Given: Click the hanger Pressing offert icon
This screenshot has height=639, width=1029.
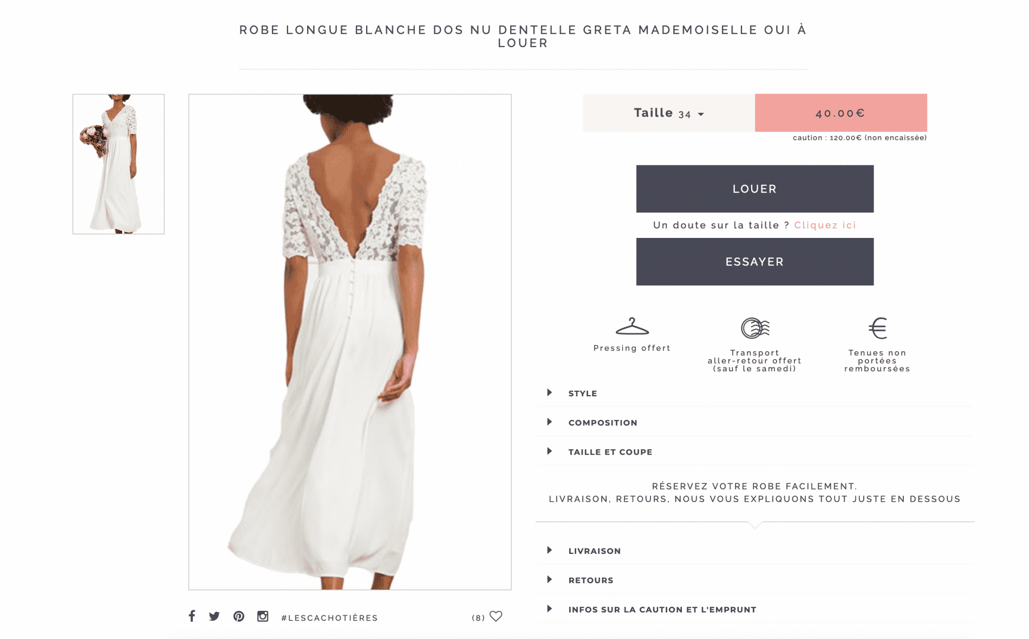Looking at the screenshot, I should pos(632,326).
